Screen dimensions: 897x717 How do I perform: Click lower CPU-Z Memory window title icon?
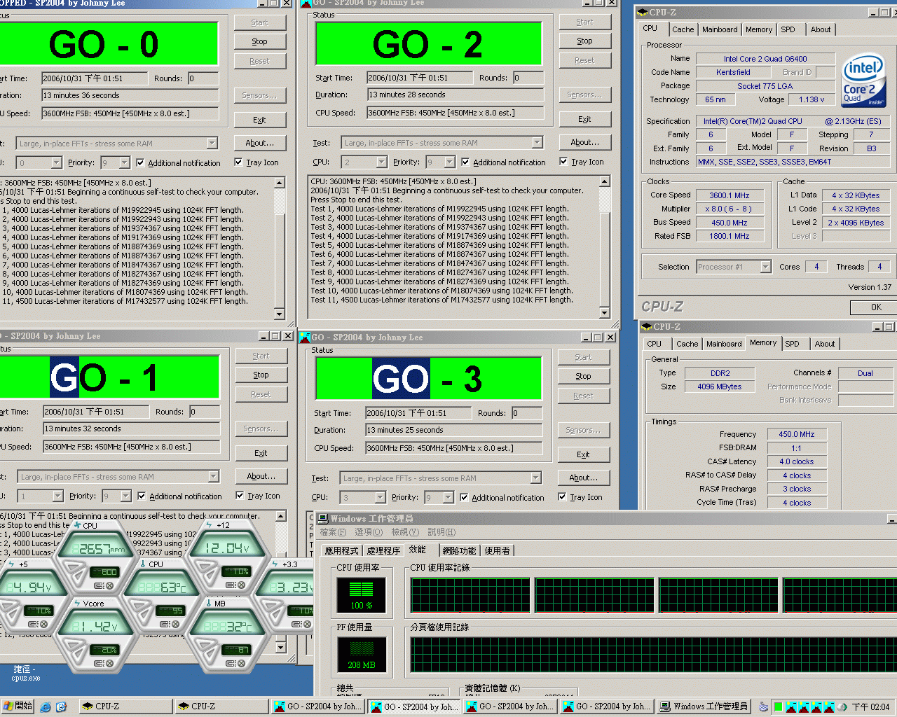pyautogui.click(x=646, y=326)
